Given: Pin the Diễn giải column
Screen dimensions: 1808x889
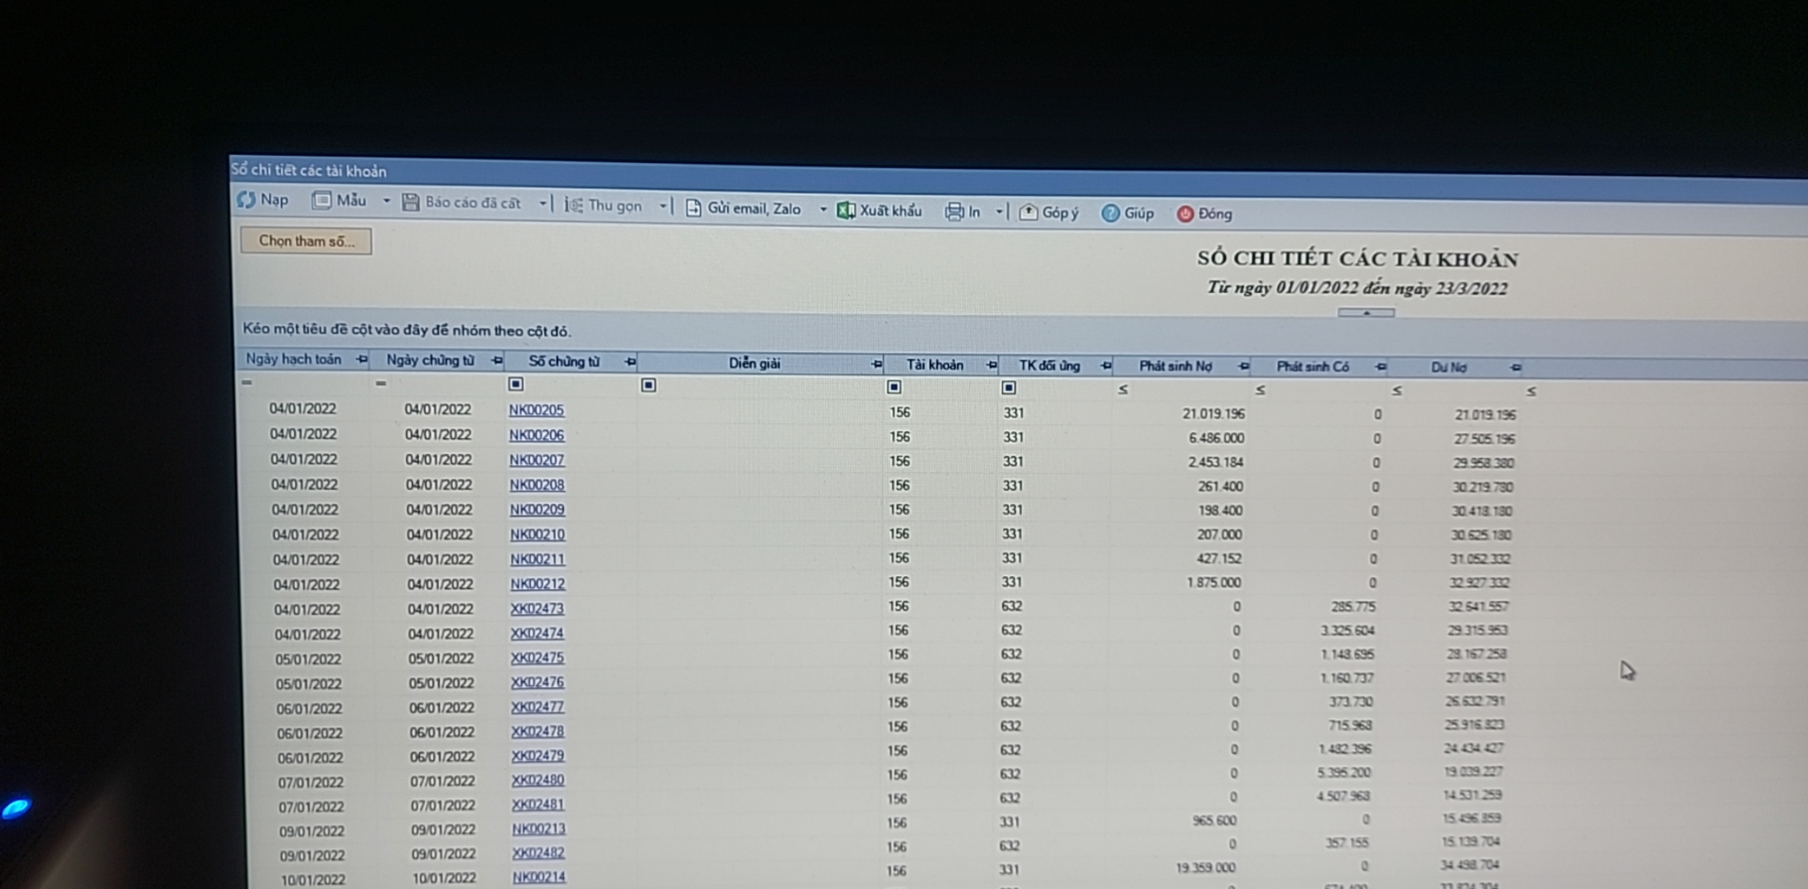Looking at the screenshot, I should [x=876, y=364].
